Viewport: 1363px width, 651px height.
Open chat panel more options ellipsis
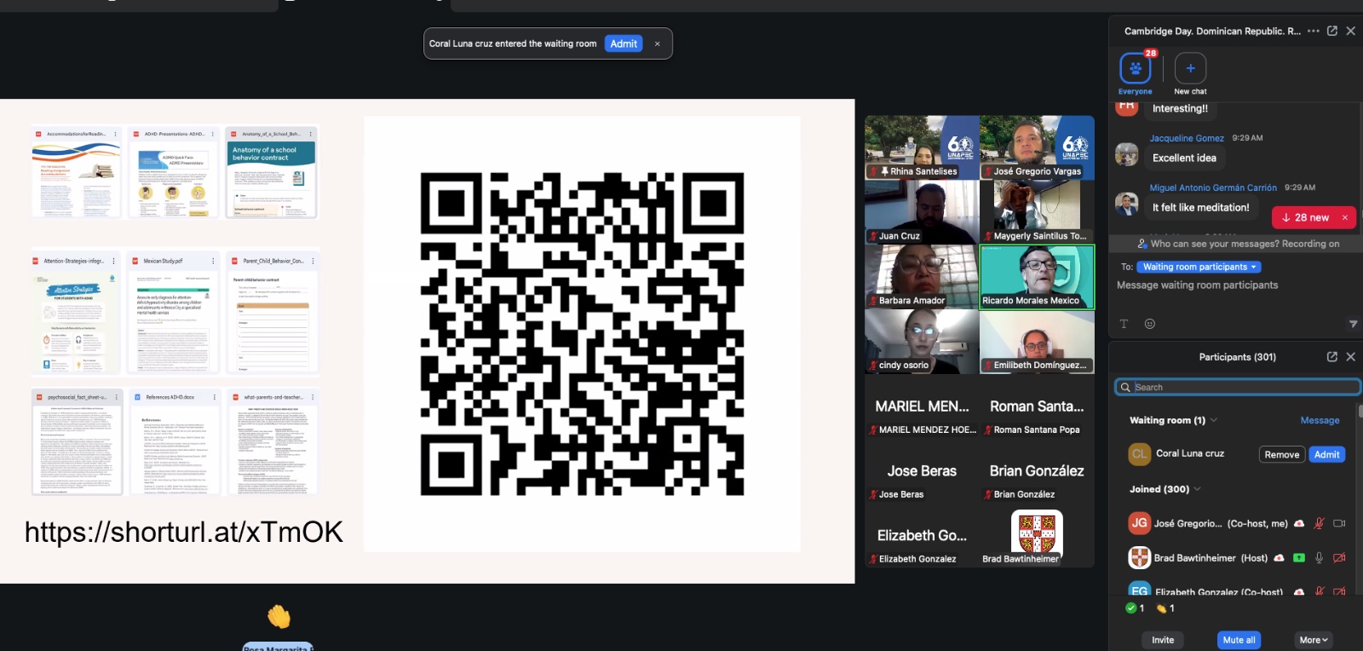pyautogui.click(x=1314, y=31)
